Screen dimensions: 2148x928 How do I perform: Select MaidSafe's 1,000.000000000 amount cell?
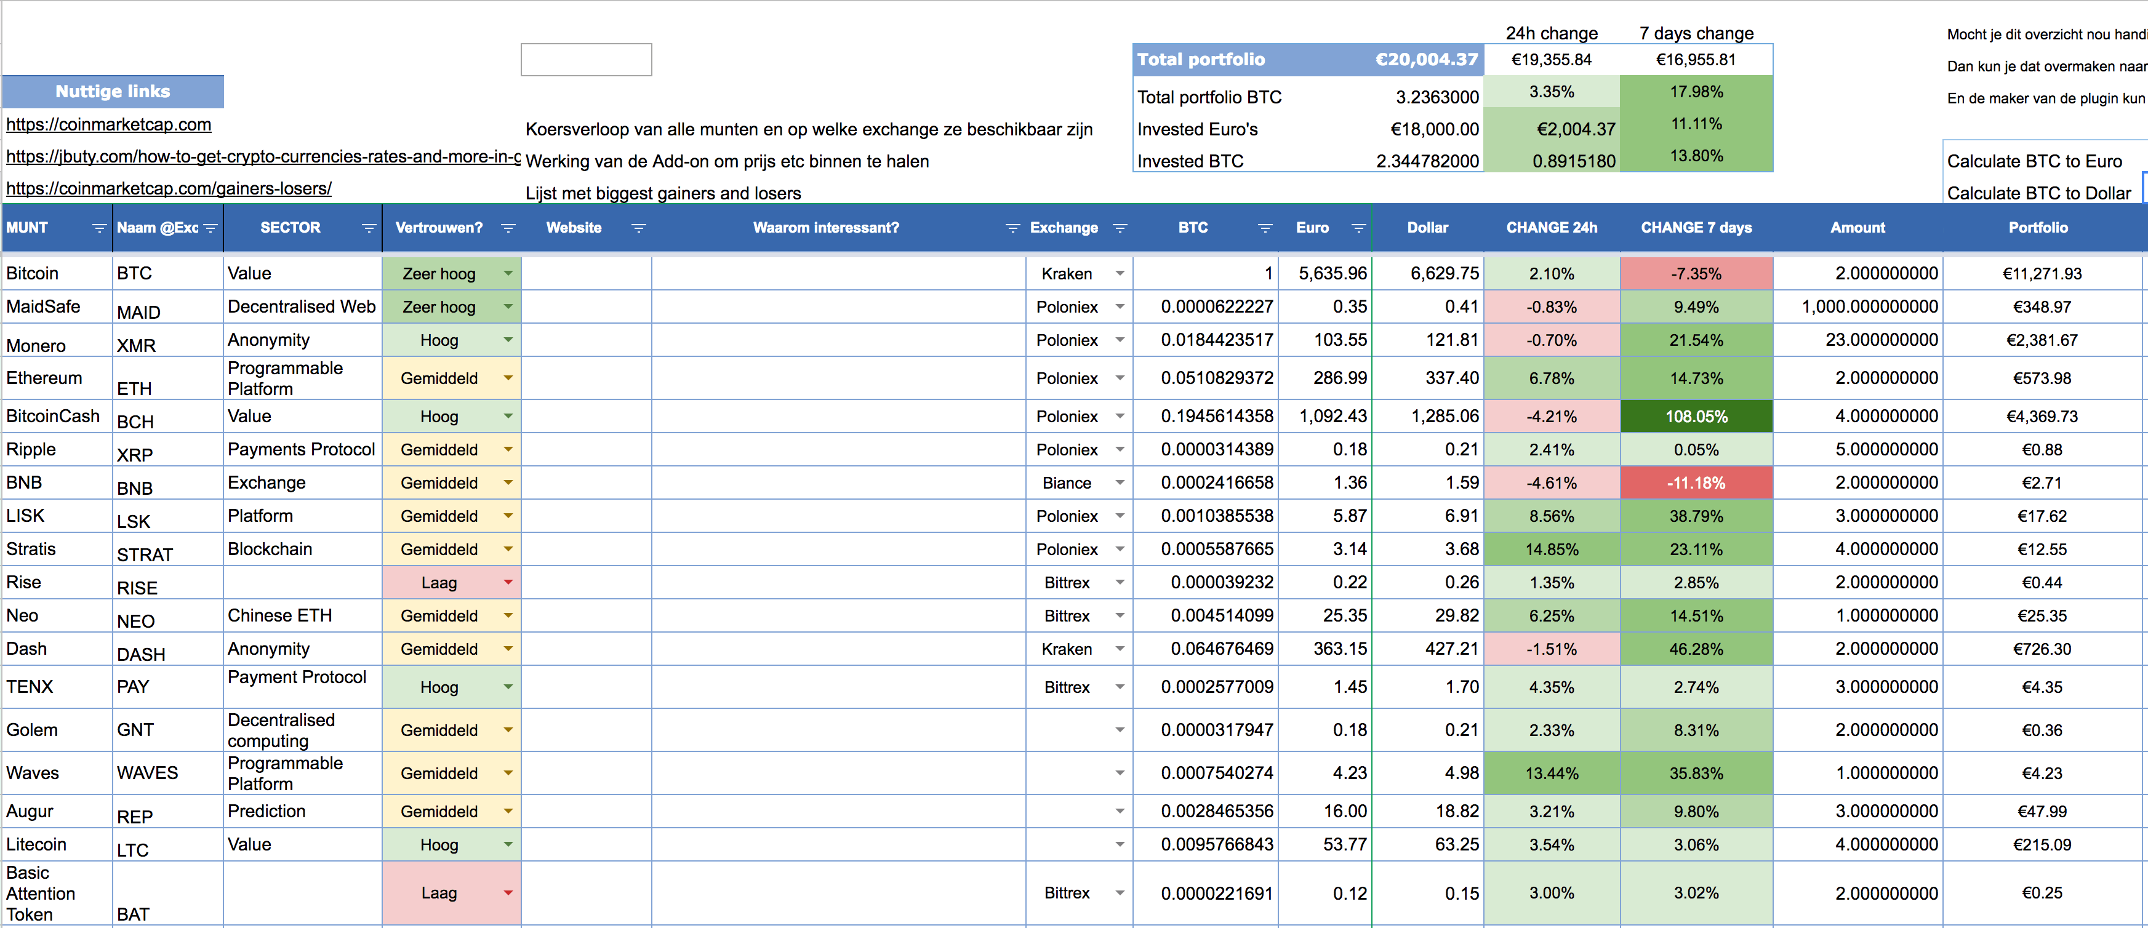(1857, 307)
